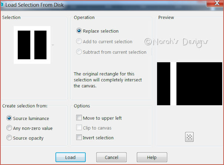The width and height of the screenshot is (224, 165).
Task: Toggle the checkerboard transparency preview icon
Action: point(189,137)
